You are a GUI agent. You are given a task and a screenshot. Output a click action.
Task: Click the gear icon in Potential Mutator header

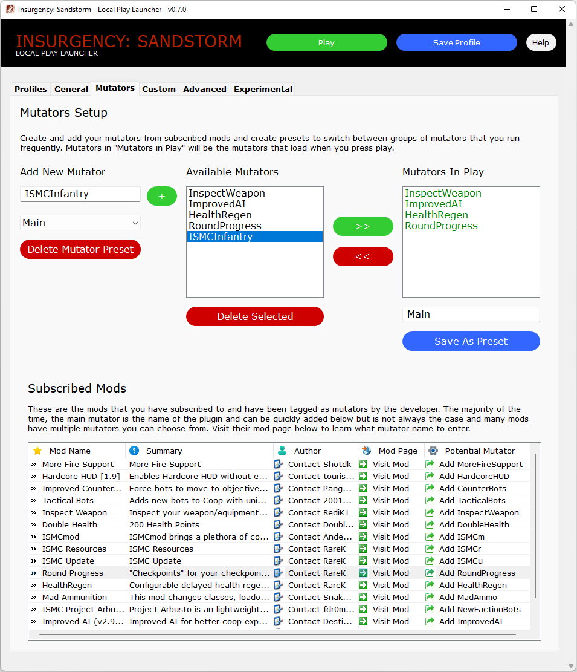[x=433, y=451]
